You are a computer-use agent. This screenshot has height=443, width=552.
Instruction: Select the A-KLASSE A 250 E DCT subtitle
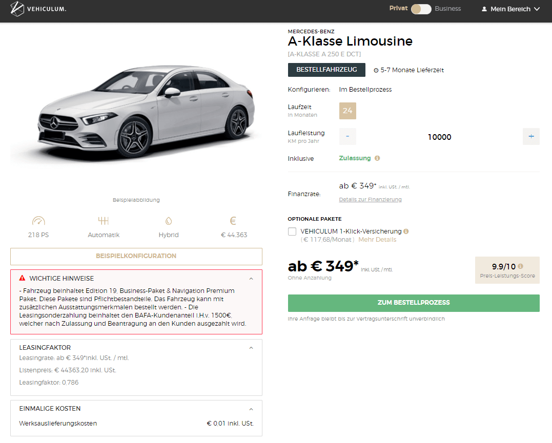(324, 54)
